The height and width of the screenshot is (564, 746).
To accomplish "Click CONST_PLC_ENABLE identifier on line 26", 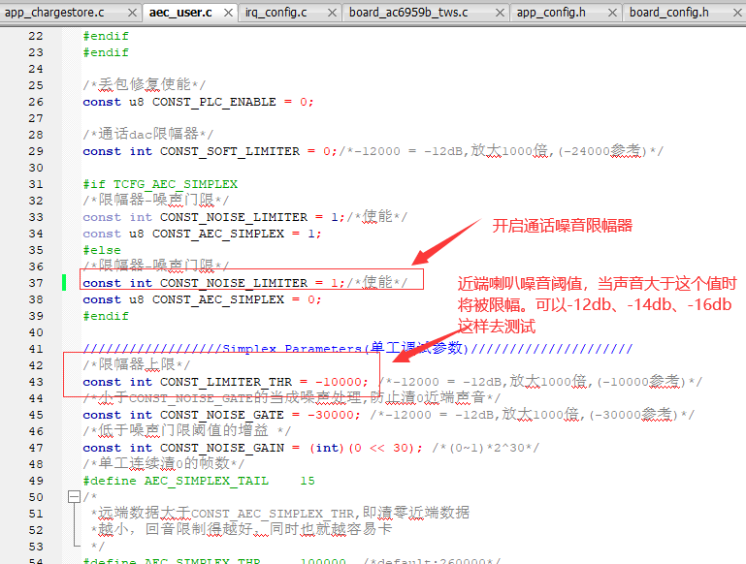I will pos(214,102).
